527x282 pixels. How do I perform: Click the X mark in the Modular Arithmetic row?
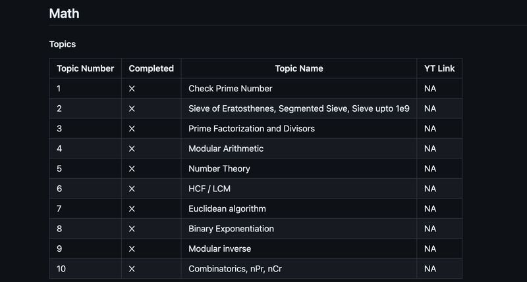click(132, 149)
